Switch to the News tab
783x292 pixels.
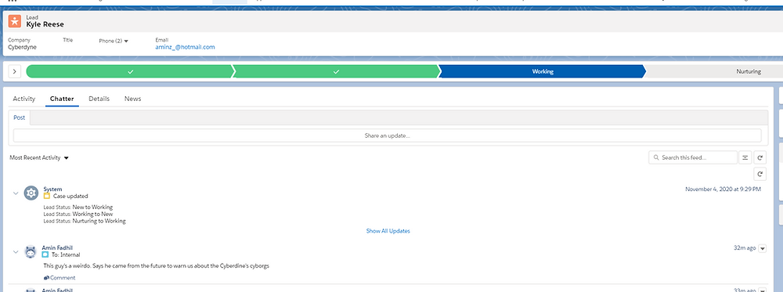click(132, 99)
